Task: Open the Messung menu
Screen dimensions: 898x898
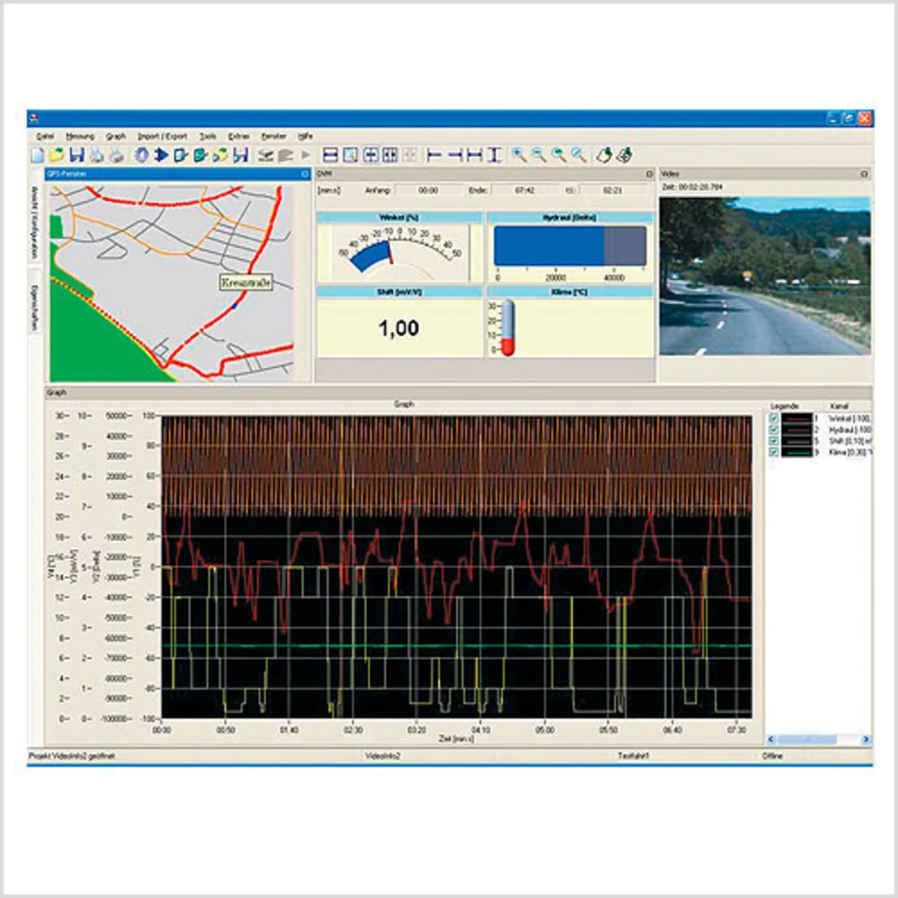Action: (x=80, y=136)
